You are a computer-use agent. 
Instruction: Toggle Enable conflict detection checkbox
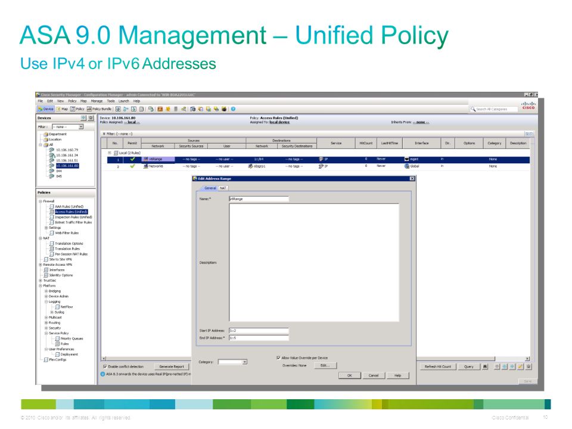pos(105,366)
